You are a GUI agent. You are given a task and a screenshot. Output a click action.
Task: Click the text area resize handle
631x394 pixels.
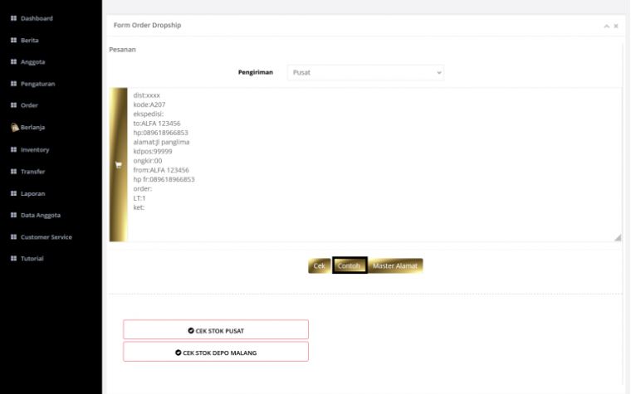(617, 237)
